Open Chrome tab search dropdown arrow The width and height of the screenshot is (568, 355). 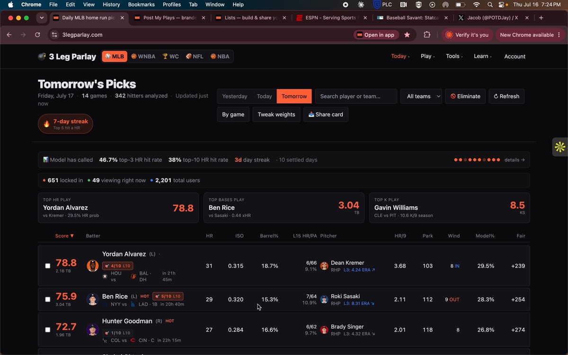42,18
